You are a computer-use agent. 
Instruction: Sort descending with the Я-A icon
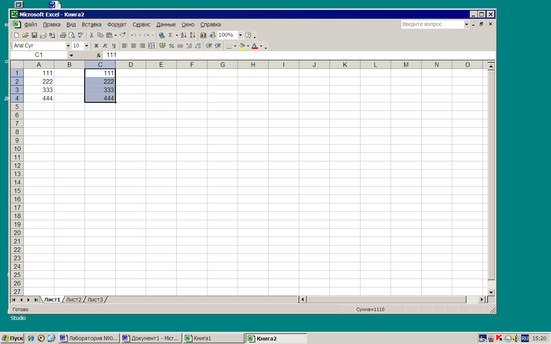192,35
